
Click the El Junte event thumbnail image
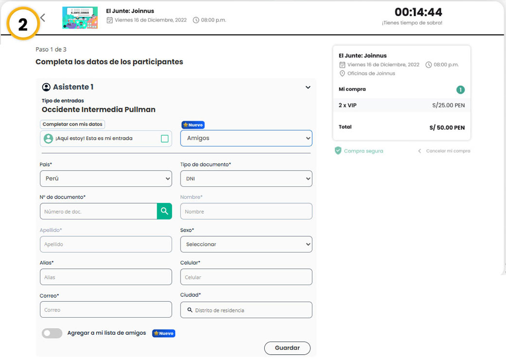point(80,18)
